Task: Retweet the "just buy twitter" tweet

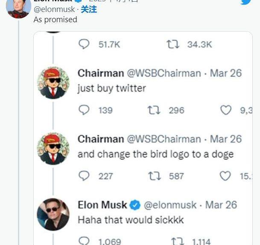Action: coord(154,110)
